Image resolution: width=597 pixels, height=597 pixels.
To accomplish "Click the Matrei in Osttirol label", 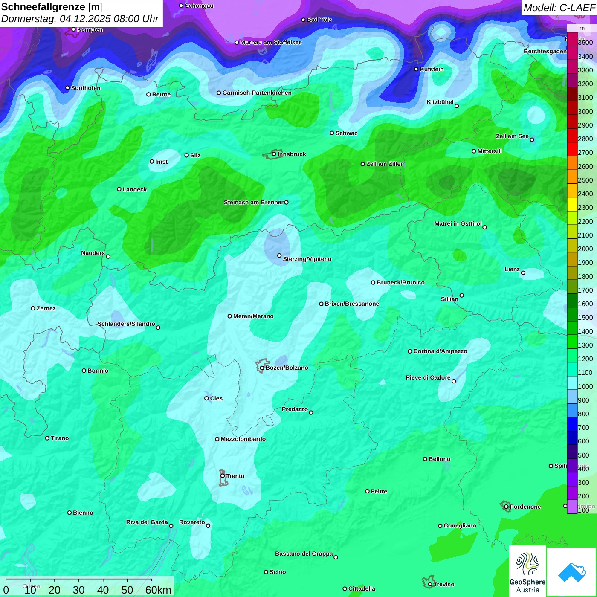I will (x=458, y=223).
